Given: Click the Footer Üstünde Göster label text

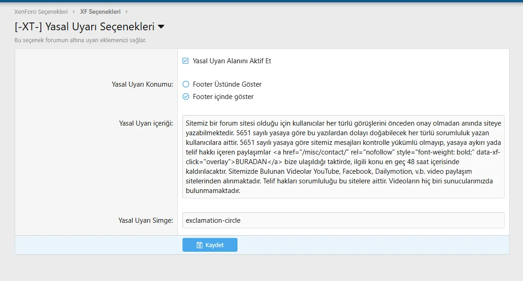Looking at the screenshot, I should [227, 84].
